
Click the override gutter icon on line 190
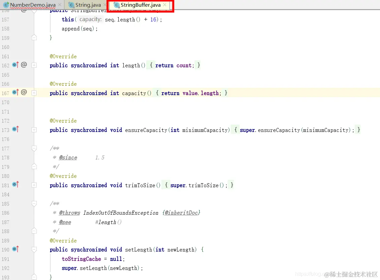coord(15,249)
